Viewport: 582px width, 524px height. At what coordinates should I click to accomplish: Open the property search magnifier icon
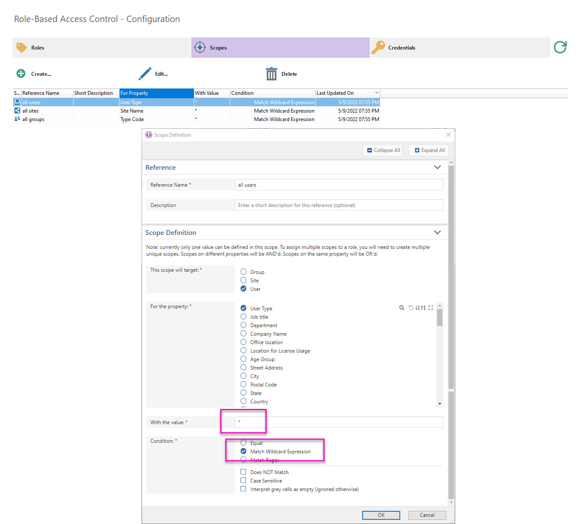point(402,308)
